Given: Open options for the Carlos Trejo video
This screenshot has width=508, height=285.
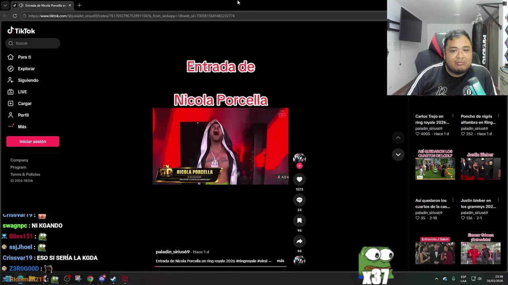Looking at the screenshot, I should pos(453,116).
